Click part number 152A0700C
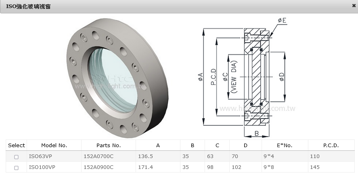 (x=98, y=156)
